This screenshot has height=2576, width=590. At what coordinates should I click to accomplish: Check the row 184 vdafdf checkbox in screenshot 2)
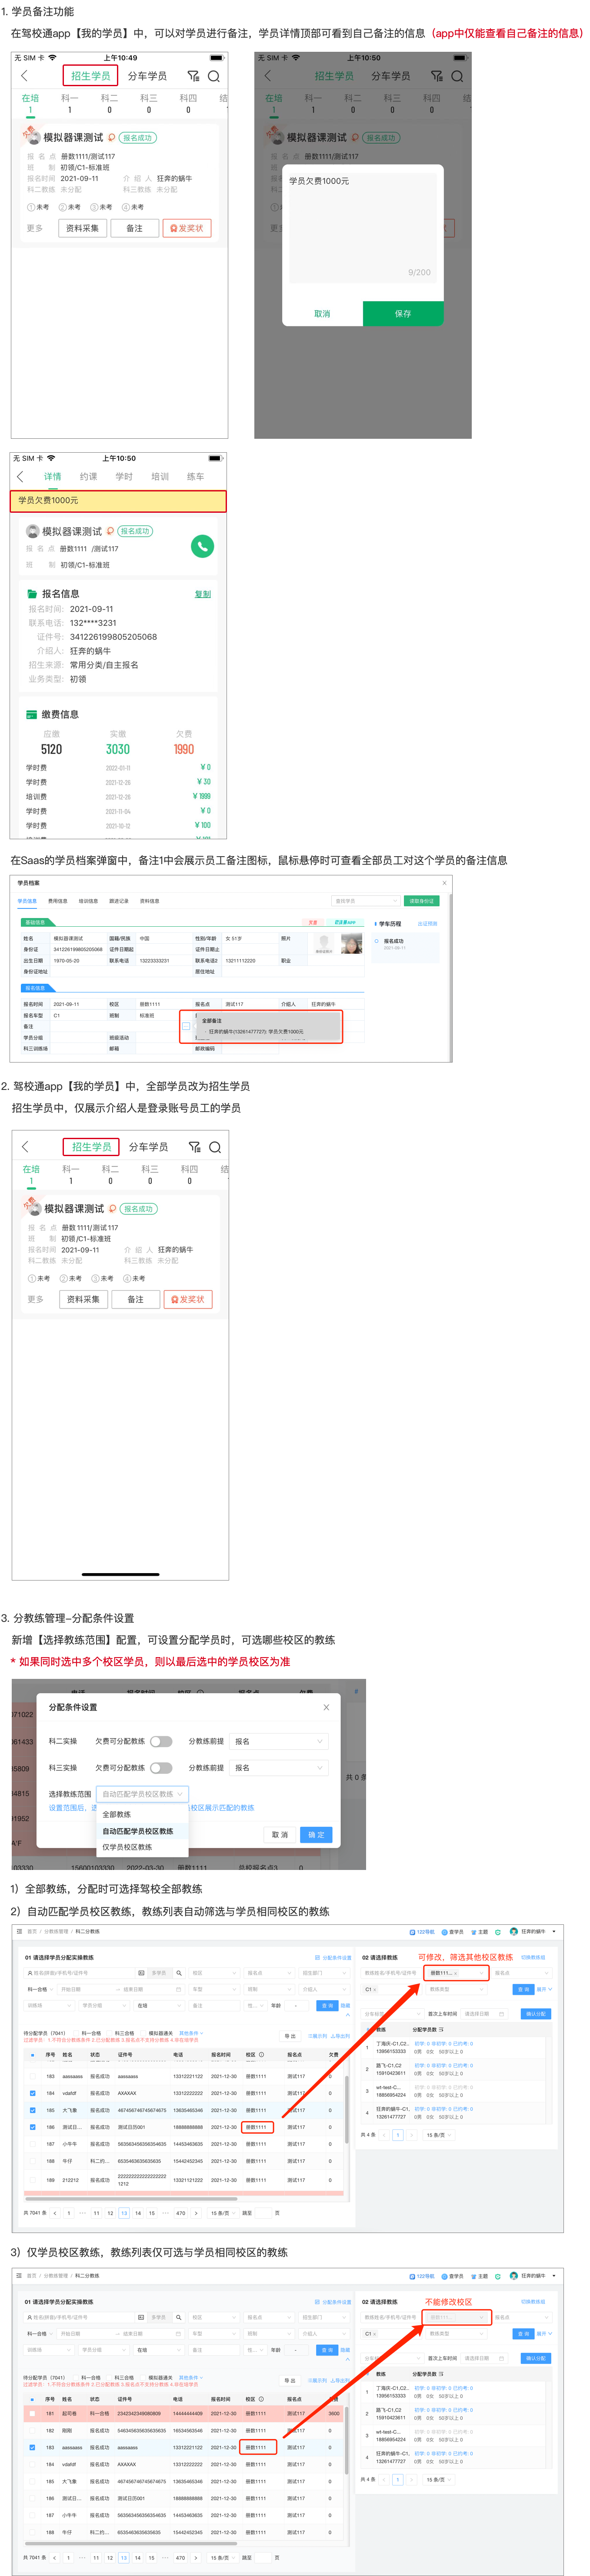[33, 2093]
